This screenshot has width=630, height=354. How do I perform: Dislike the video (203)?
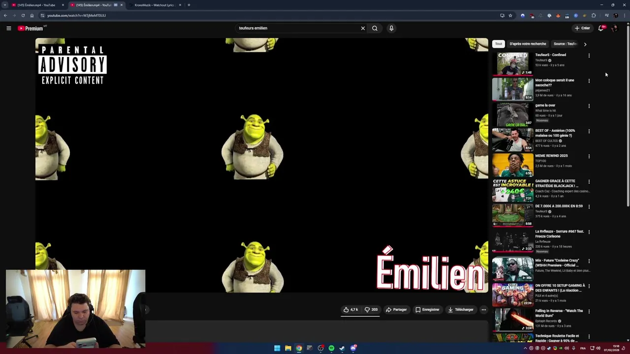pyautogui.click(x=371, y=310)
